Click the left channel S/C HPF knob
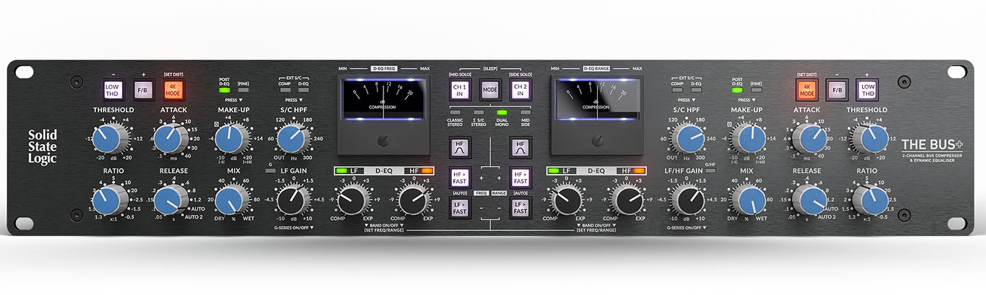Image resolution: width=986 pixels, height=295 pixels. (293, 139)
